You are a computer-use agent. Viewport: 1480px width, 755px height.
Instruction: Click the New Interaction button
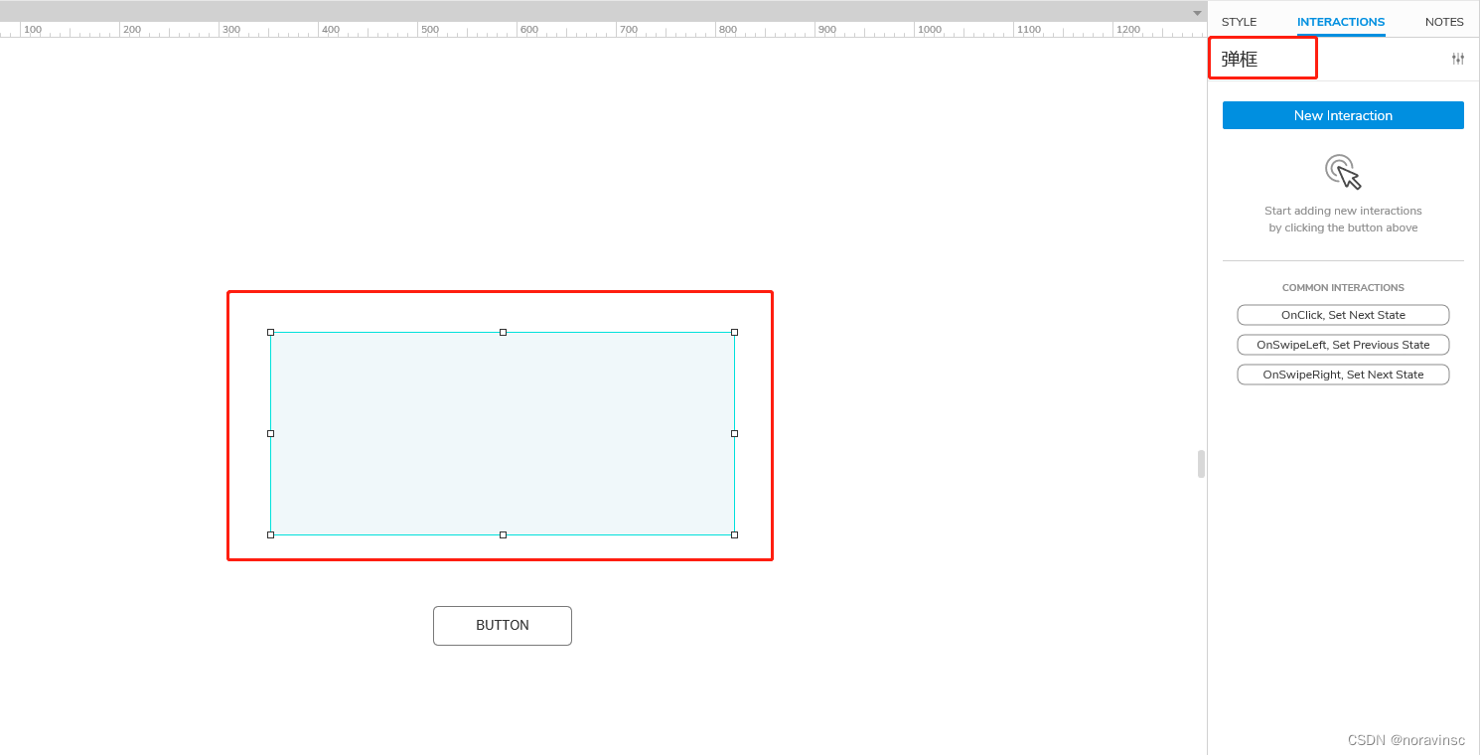click(1343, 115)
